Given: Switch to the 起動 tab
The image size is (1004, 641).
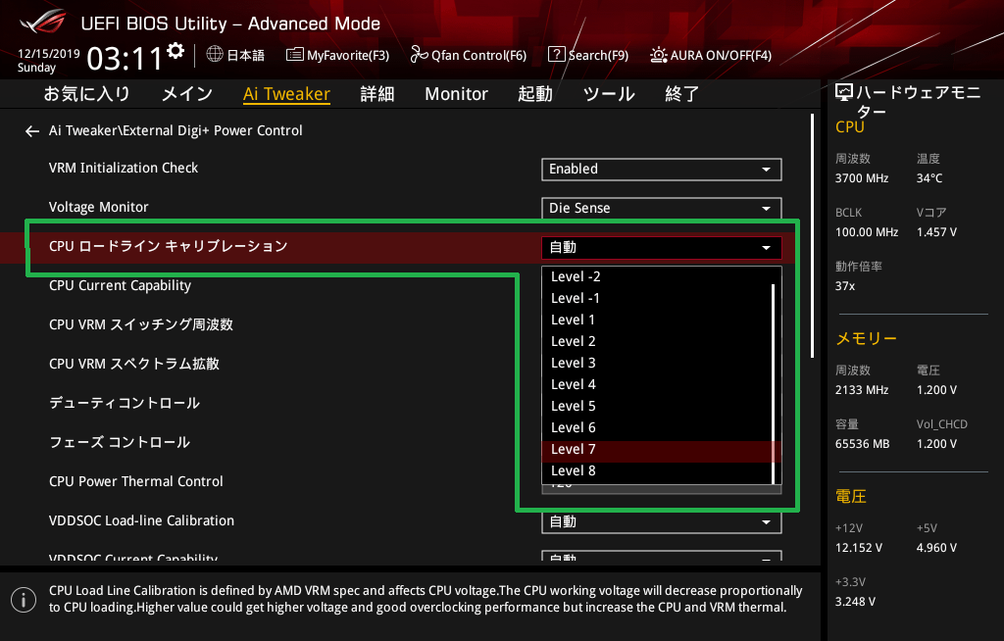Looking at the screenshot, I should [535, 94].
